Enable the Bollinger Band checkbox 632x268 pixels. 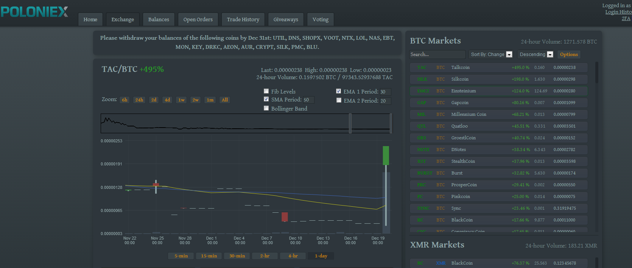click(x=266, y=108)
